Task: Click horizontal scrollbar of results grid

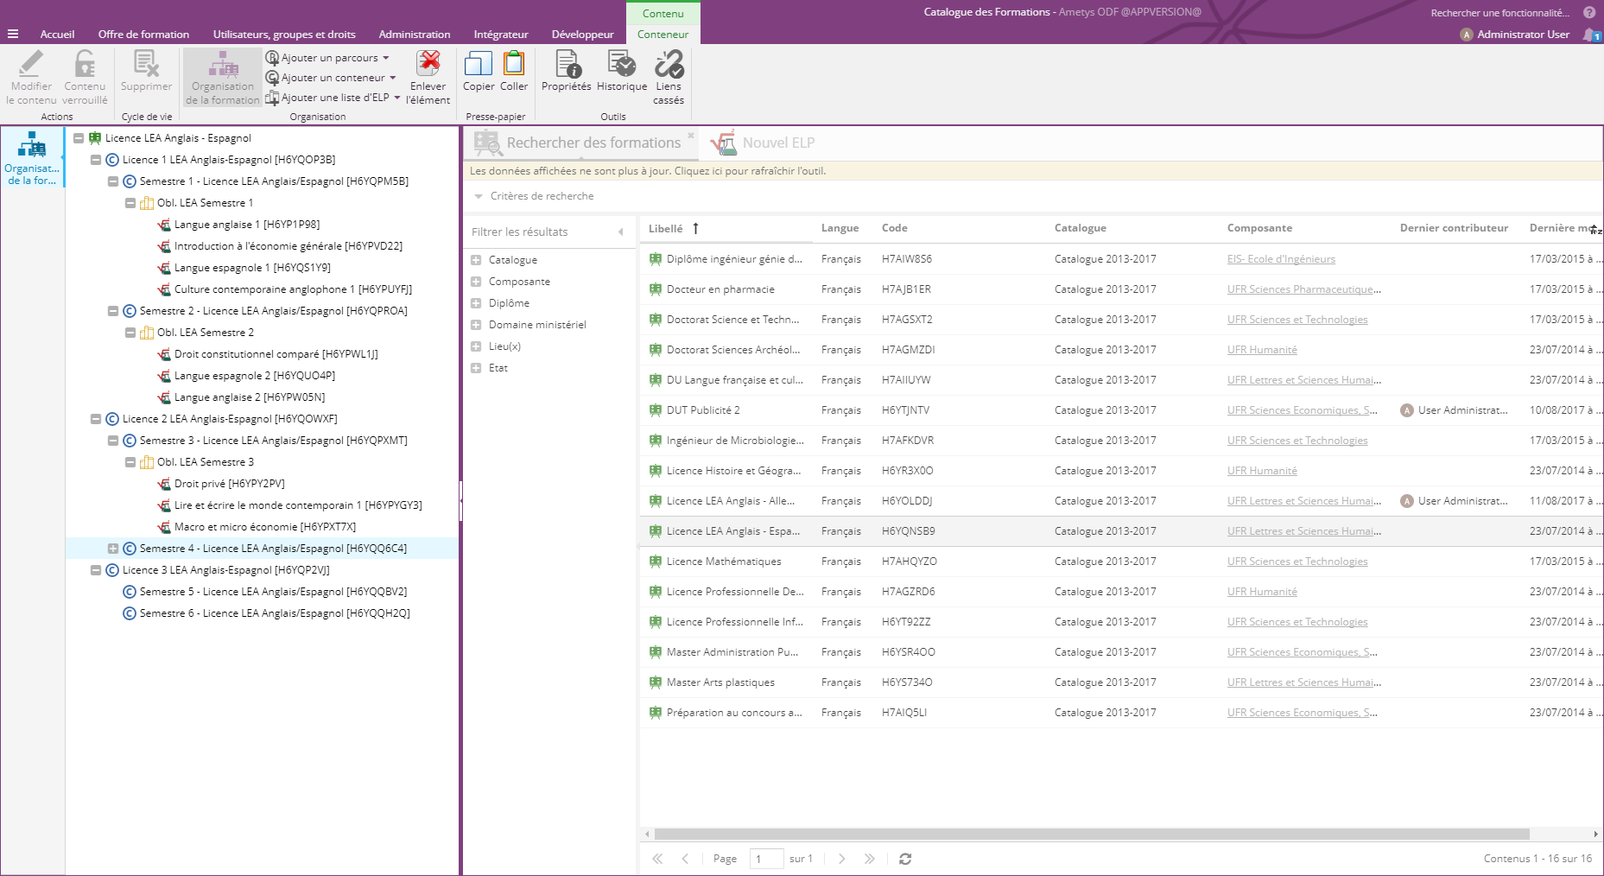Action: (x=1092, y=835)
